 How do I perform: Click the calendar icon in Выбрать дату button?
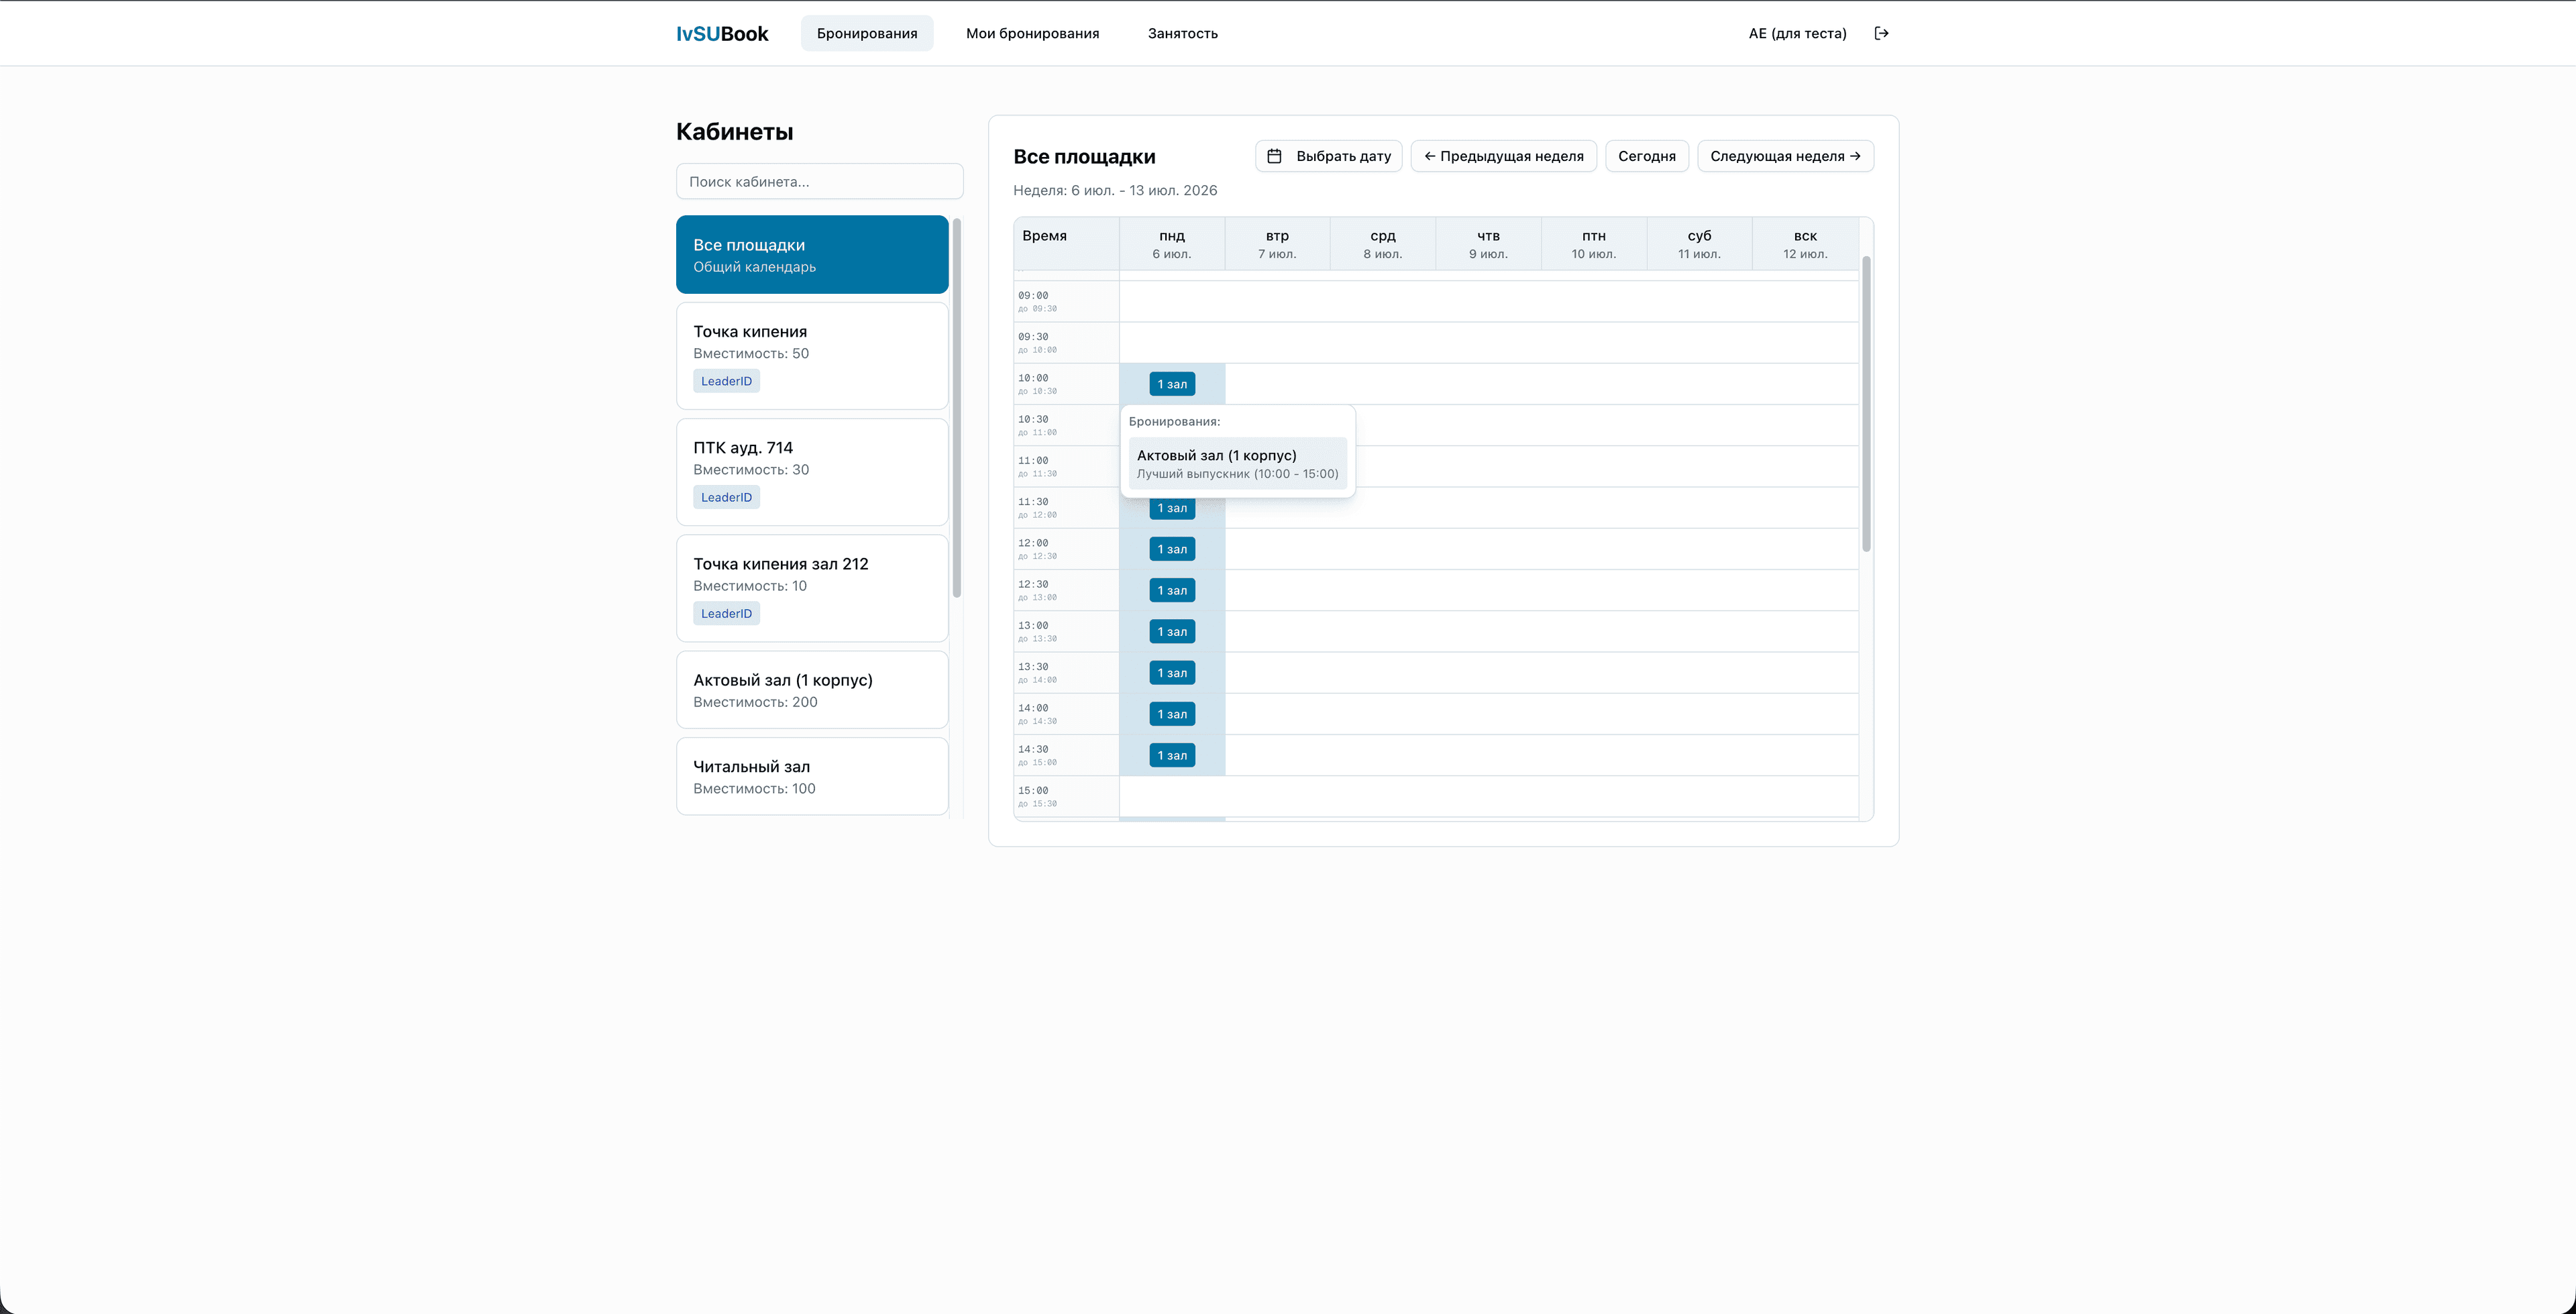click(x=1274, y=156)
